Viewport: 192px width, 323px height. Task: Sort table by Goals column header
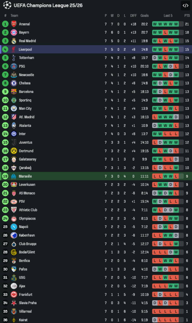pos(145,16)
